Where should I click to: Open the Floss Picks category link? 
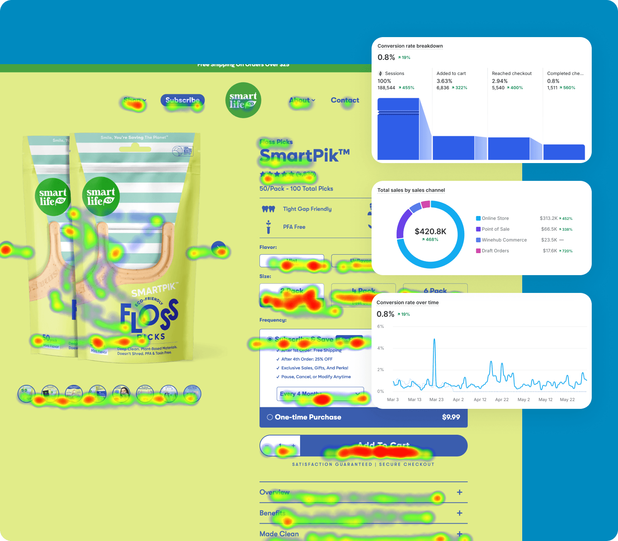pos(276,142)
